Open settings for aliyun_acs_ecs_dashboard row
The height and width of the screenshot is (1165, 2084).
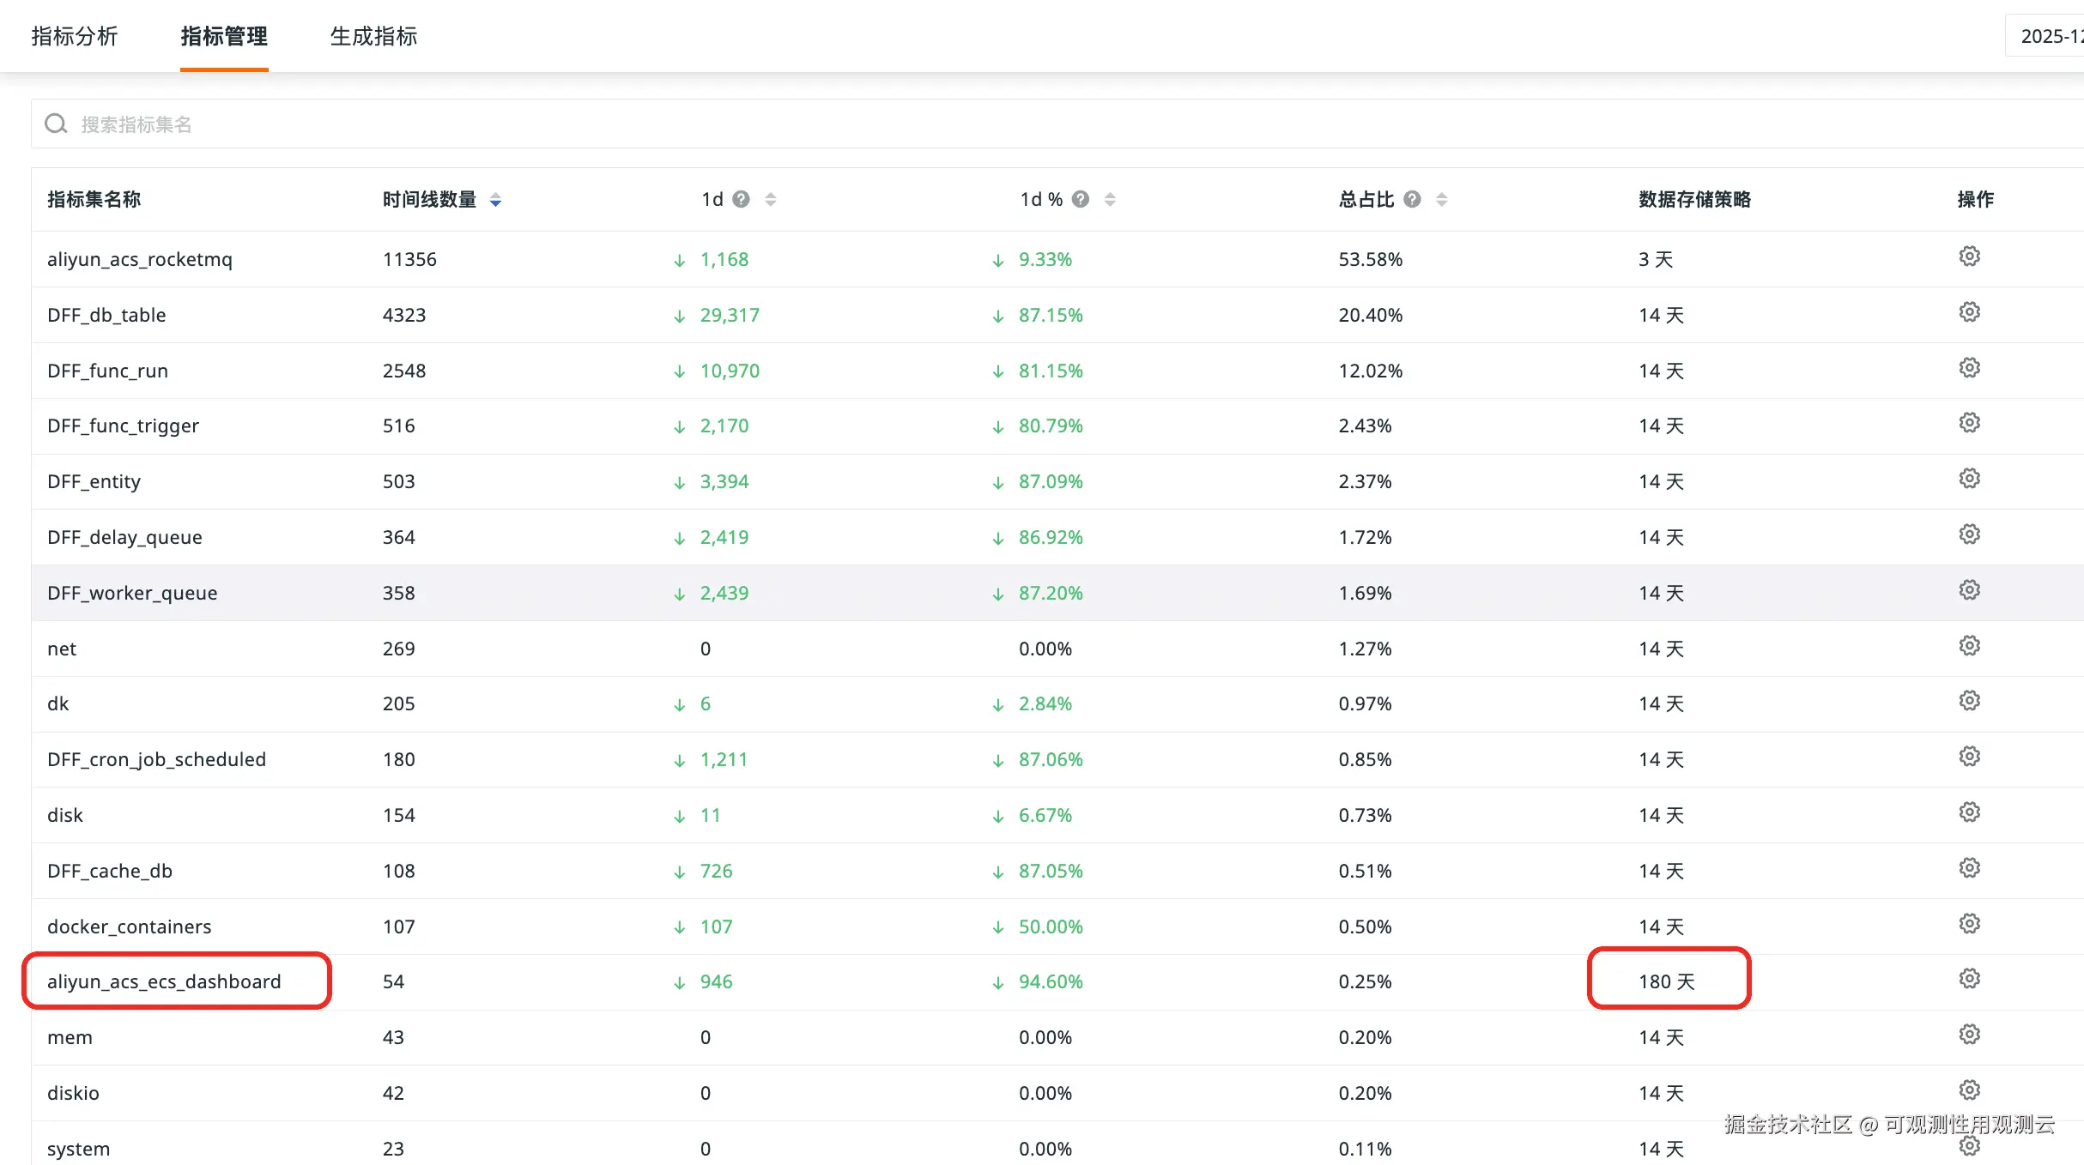(x=1969, y=979)
